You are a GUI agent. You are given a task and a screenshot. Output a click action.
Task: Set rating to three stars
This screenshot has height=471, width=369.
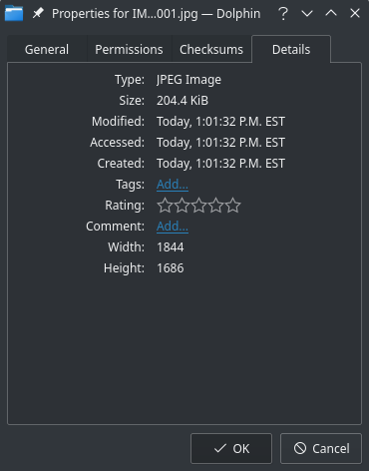point(198,206)
